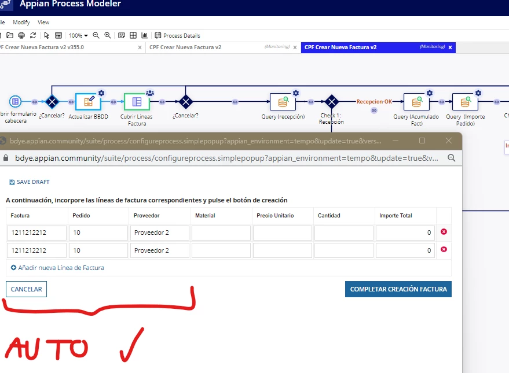Close the v355.0 tab

click(140, 47)
